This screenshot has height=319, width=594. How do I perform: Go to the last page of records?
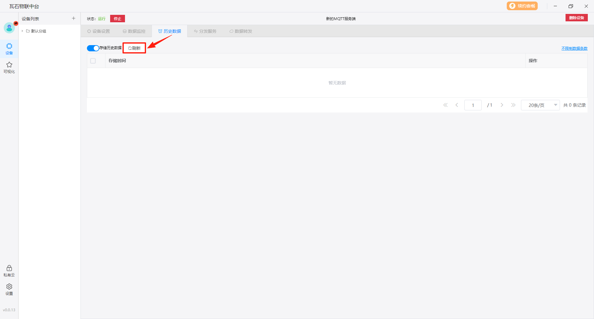point(513,105)
